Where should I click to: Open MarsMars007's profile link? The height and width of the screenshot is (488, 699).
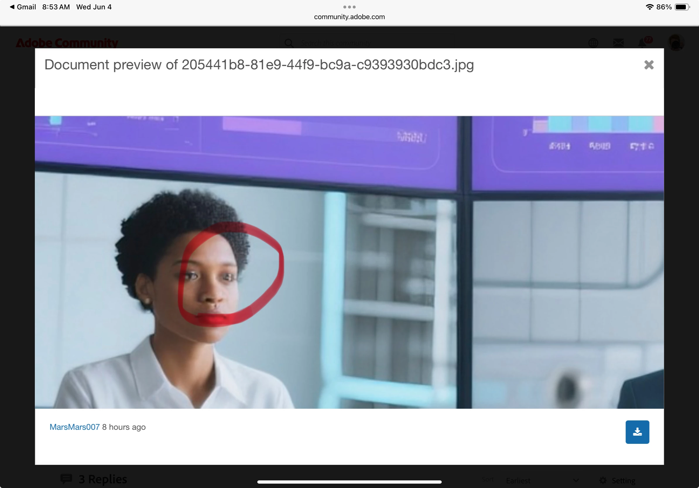(x=75, y=427)
